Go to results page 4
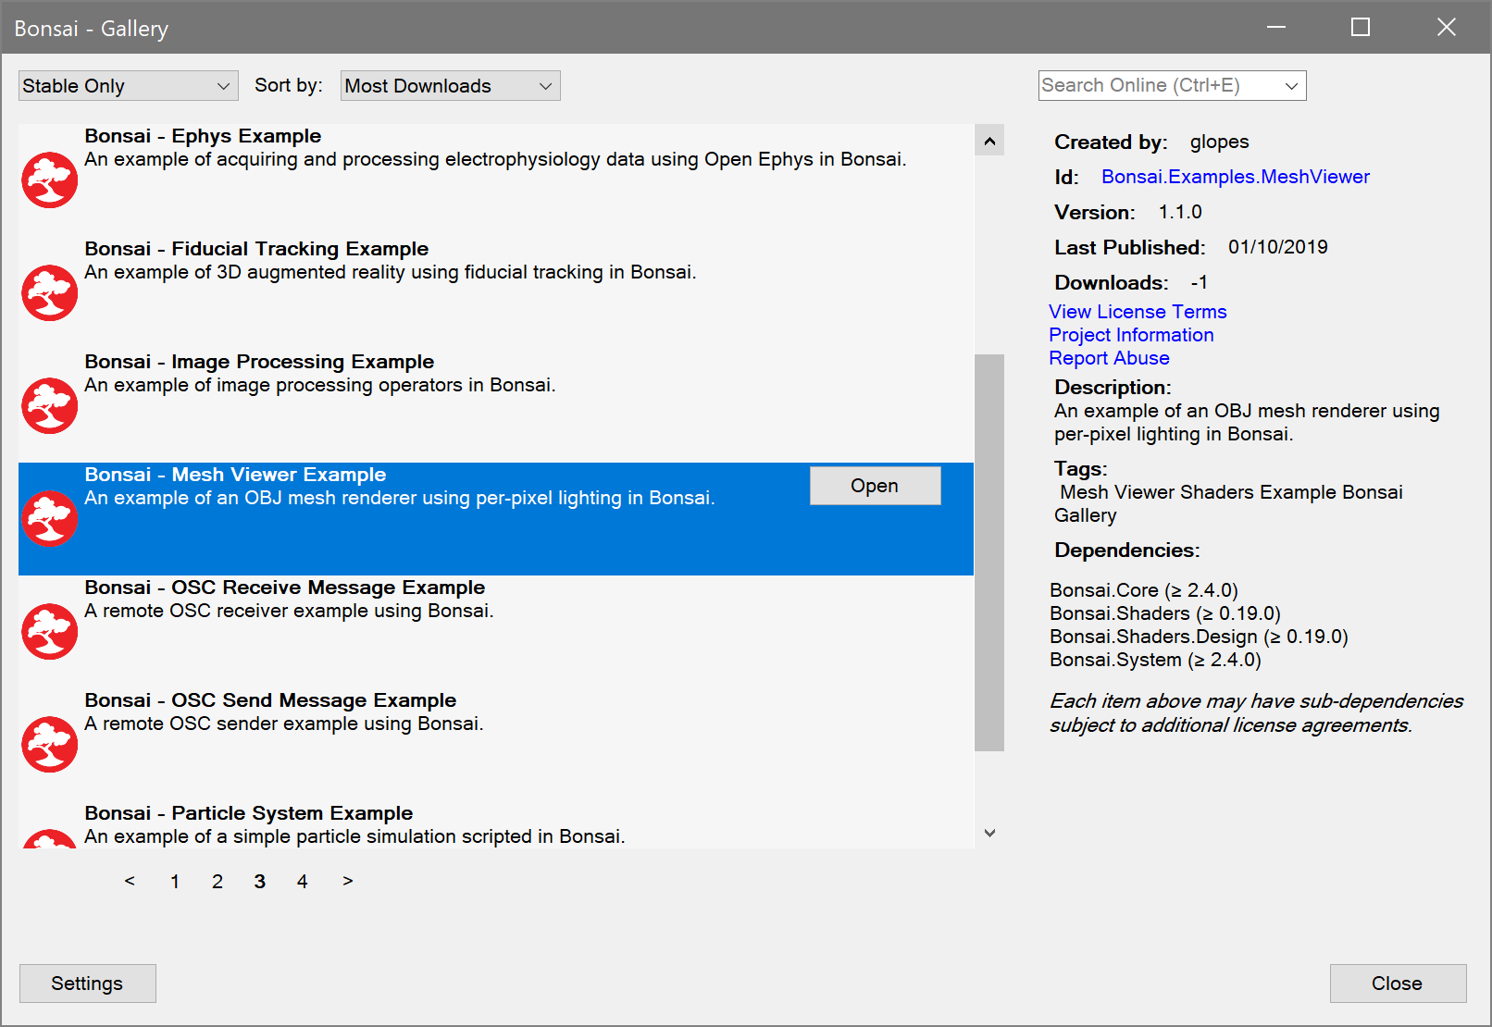 [302, 882]
